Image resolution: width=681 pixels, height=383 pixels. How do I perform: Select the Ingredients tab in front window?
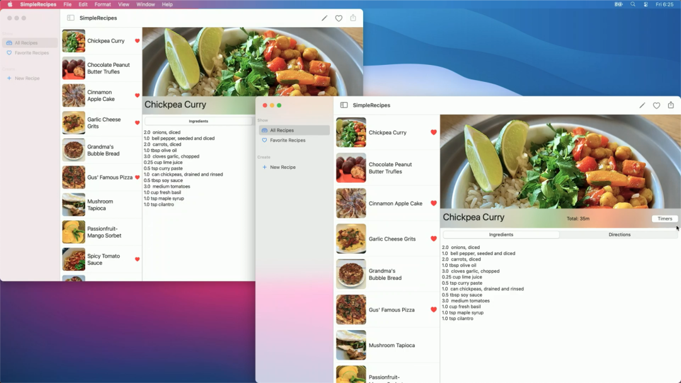click(x=501, y=235)
